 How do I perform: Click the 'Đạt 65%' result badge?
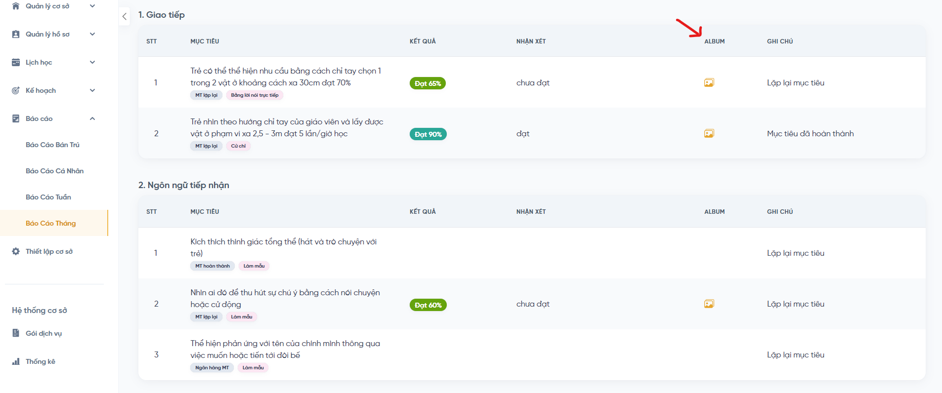pyautogui.click(x=428, y=83)
